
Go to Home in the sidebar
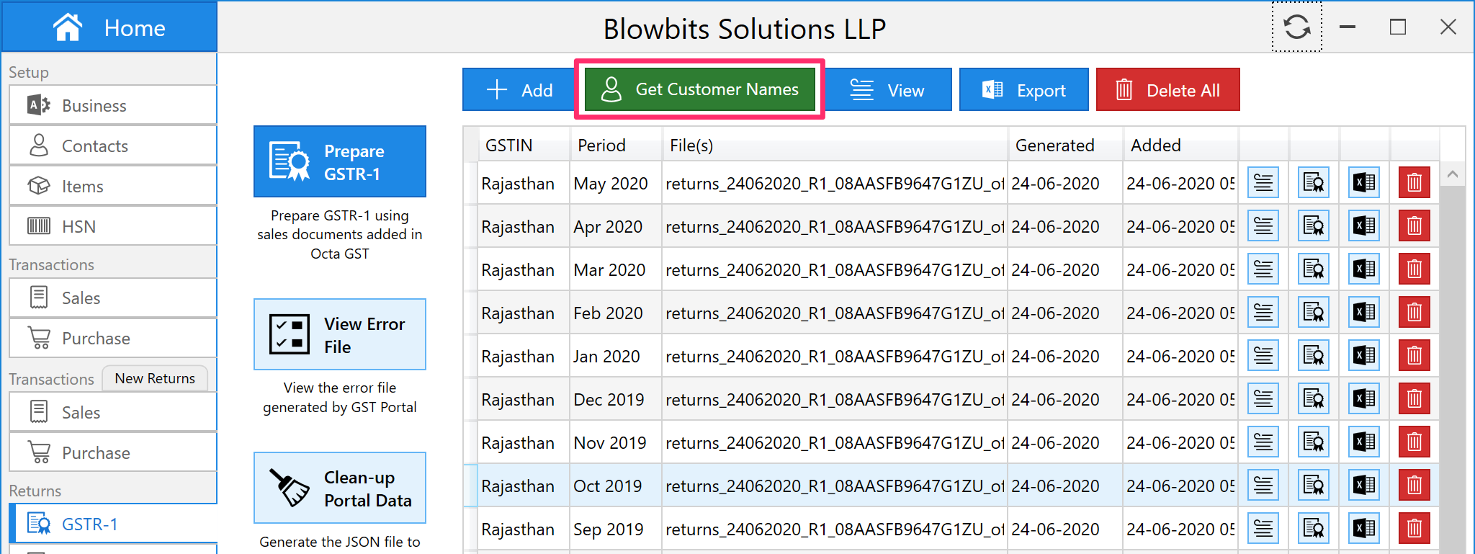pyautogui.click(x=109, y=27)
